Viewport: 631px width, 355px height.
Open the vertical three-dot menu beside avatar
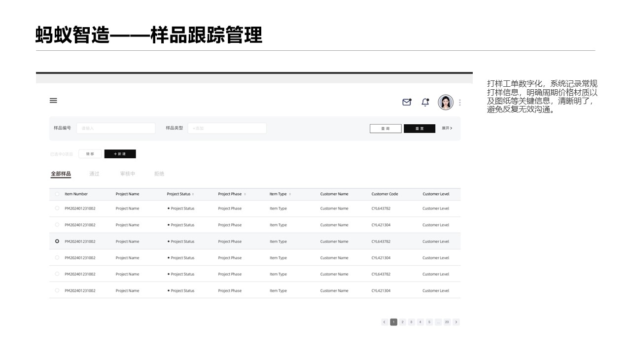(x=460, y=103)
